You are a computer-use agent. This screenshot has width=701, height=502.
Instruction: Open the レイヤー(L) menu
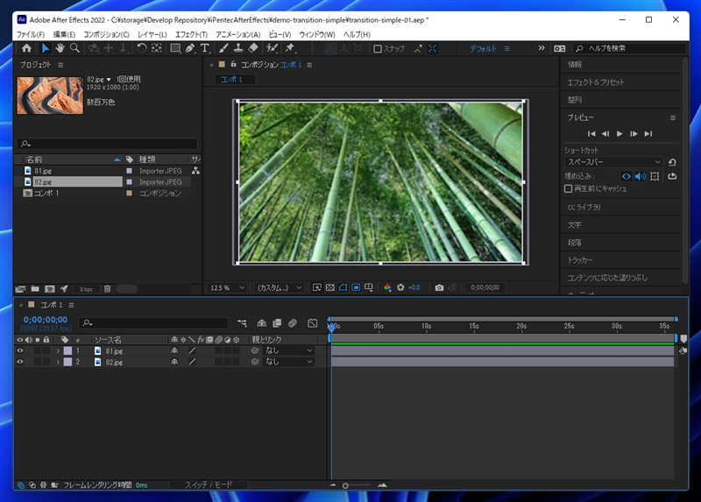click(152, 34)
